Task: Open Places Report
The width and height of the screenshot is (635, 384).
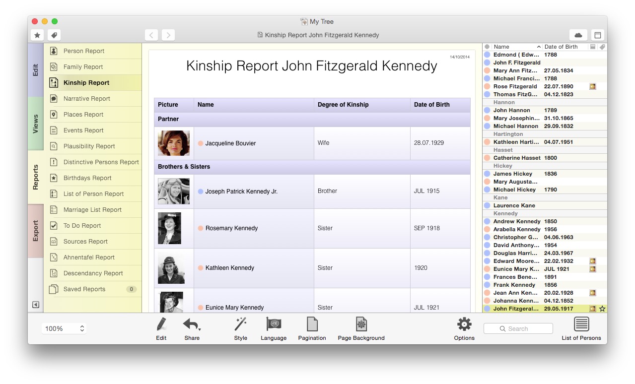Action: (93, 115)
